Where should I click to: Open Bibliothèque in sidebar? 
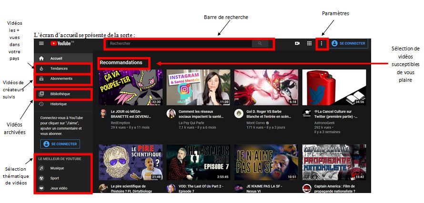tap(63, 94)
